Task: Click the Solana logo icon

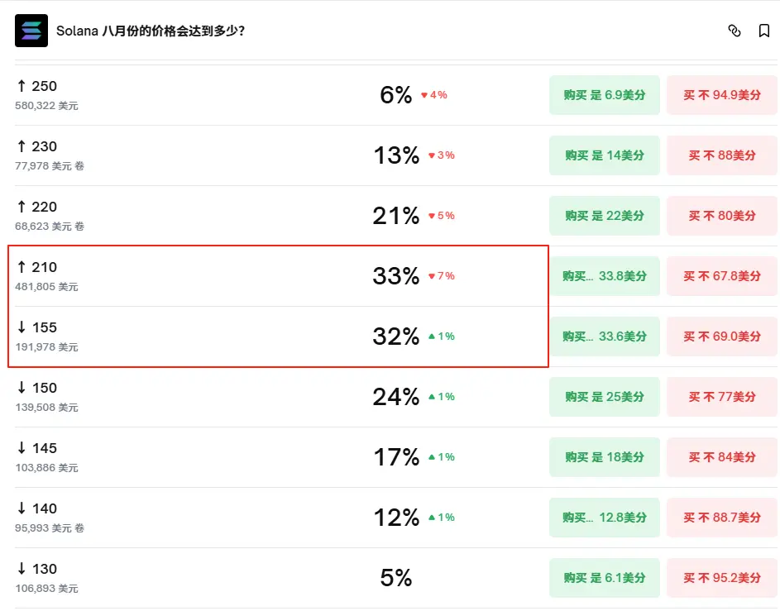Action: (31, 31)
